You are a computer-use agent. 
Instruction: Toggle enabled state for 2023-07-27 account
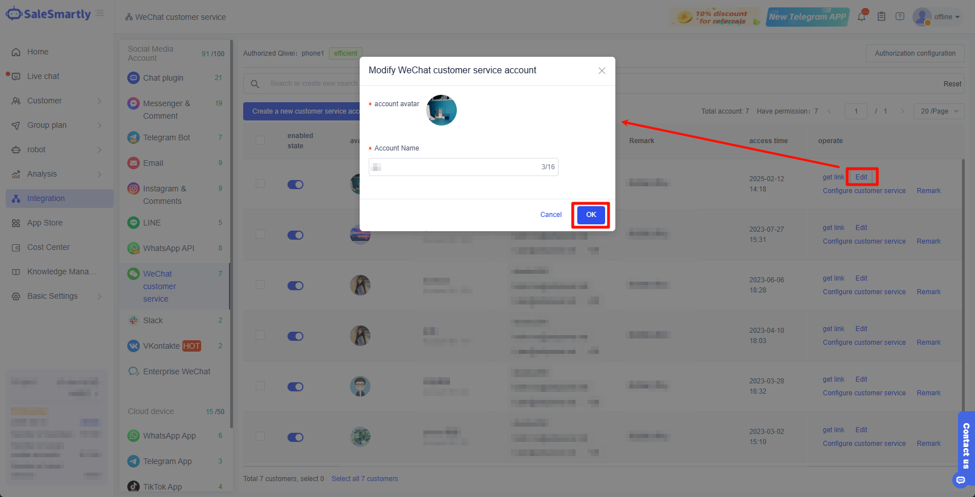(295, 235)
